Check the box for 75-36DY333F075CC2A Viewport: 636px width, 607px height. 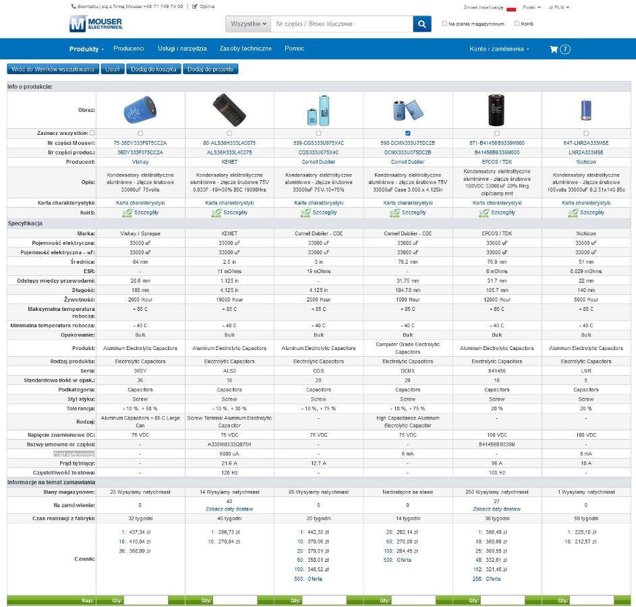(140, 133)
